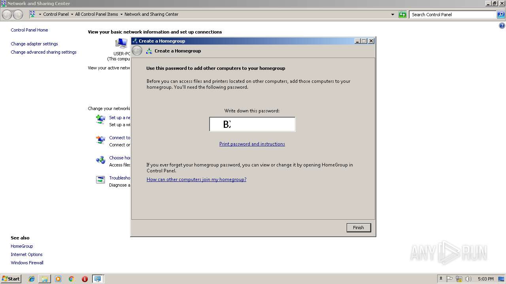Viewport: 506px width, 284px height.
Task: Open the 'Set up a ne...' link text
Action: pyautogui.click(x=120, y=118)
